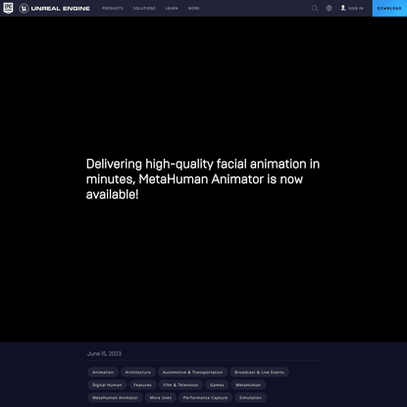Select the Performance Capture tag
Image resolution: width=407 pixels, height=407 pixels.
click(x=205, y=397)
